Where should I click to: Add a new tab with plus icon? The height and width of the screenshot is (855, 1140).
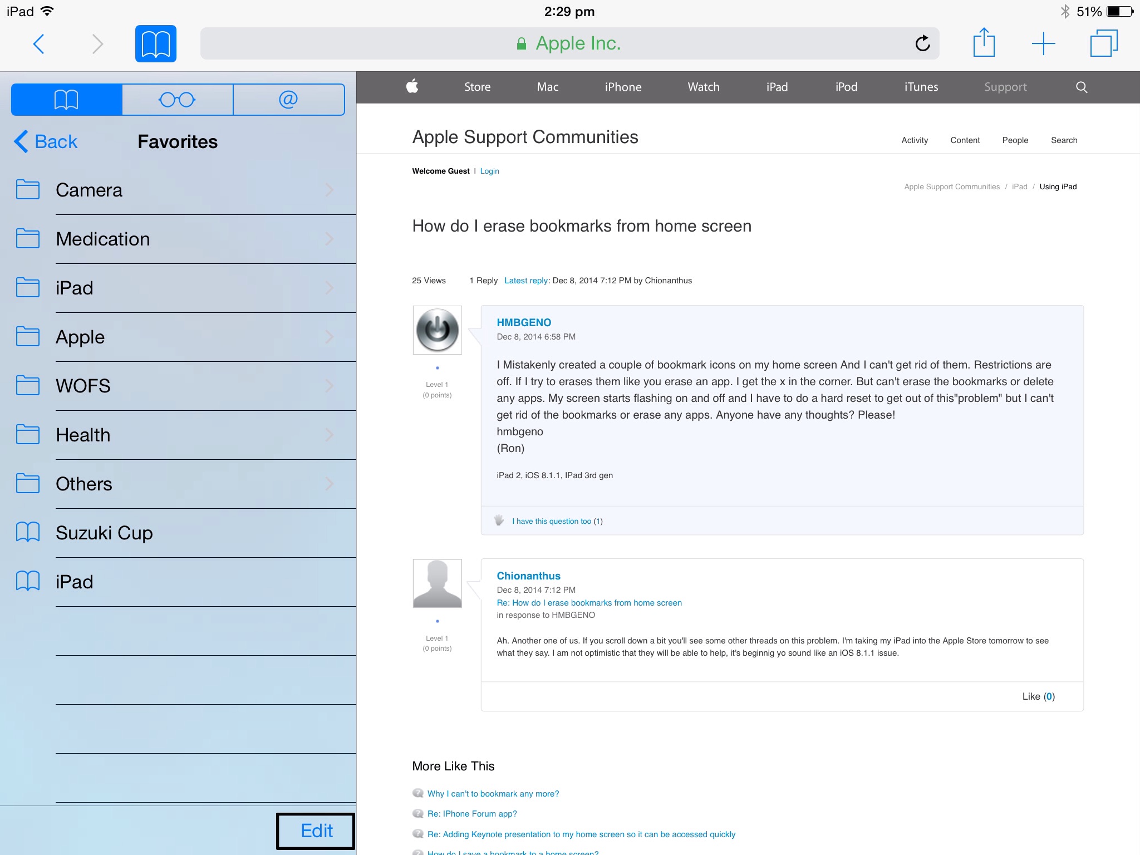[1043, 43]
